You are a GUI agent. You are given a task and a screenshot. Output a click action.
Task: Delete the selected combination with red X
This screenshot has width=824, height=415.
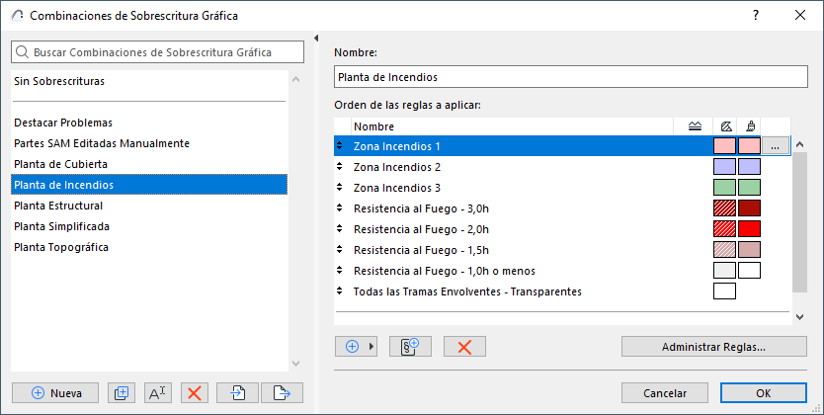click(195, 392)
